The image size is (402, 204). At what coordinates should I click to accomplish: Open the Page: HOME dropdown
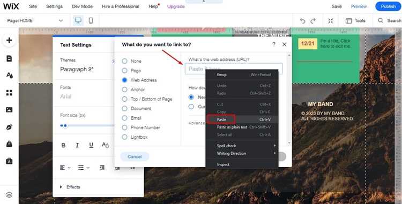(35, 20)
